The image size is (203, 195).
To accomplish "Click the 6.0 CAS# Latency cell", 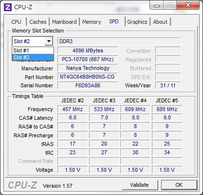I will point(73,117).
